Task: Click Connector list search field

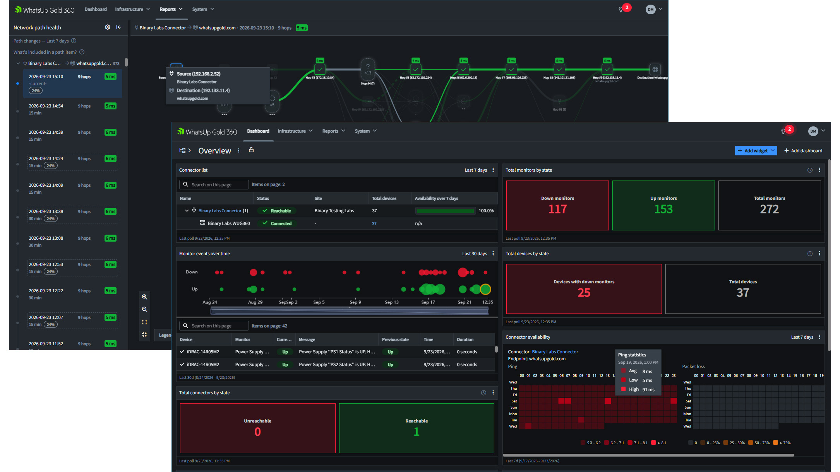Action: click(x=214, y=184)
